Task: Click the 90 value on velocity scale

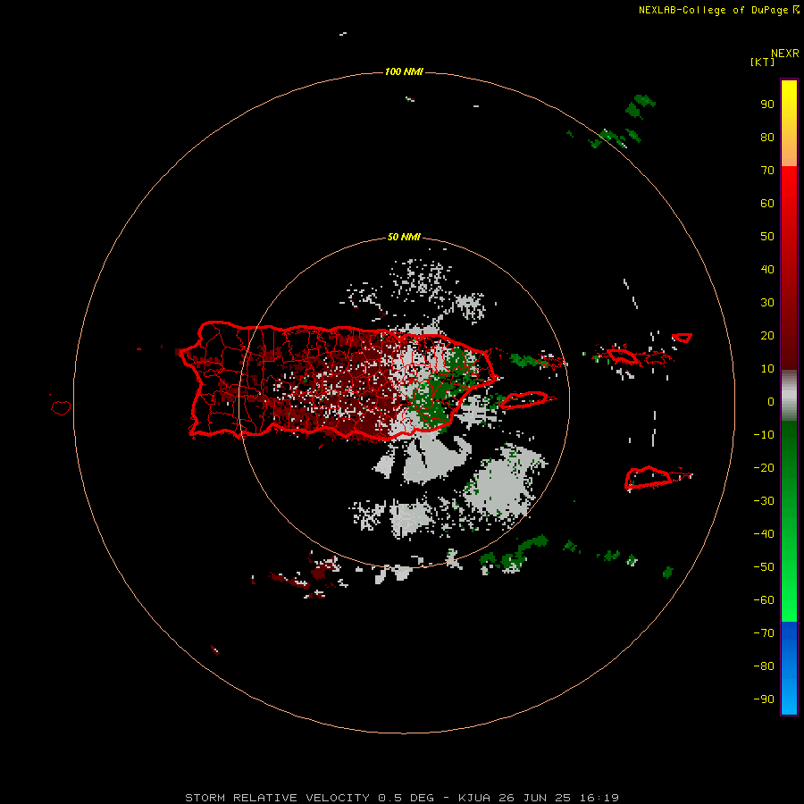Action: pyautogui.click(x=767, y=105)
